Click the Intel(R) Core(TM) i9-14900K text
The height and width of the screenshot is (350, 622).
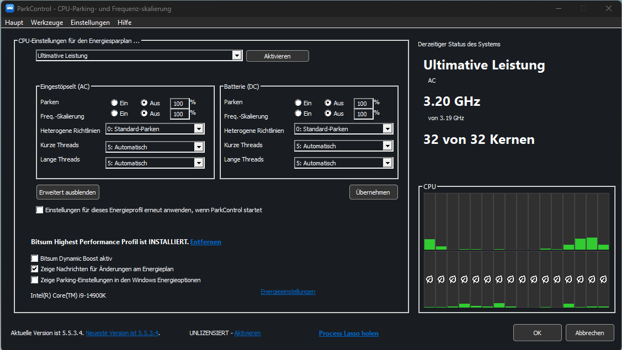pyautogui.click(x=68, y=295)
